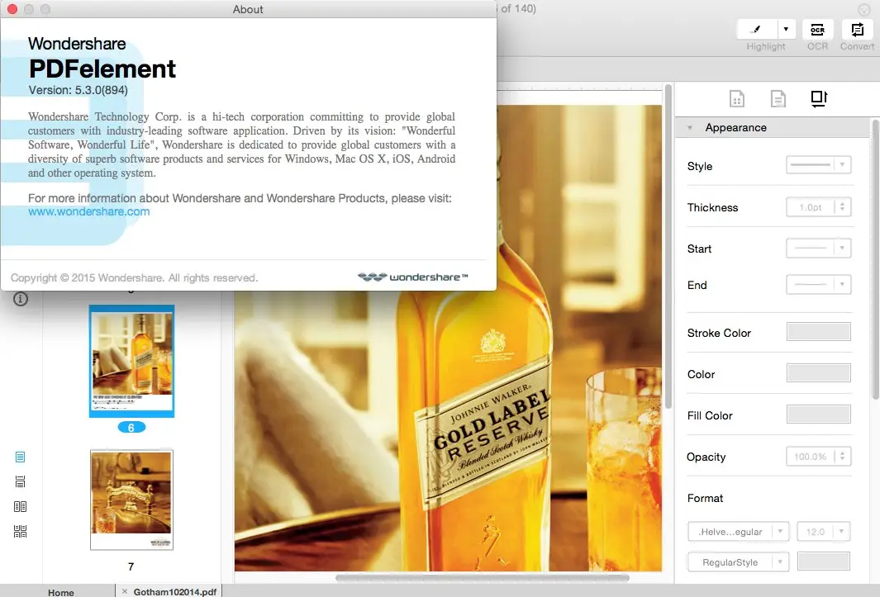
Task: Select continuous page view icon
Action: tap(20, 482)
